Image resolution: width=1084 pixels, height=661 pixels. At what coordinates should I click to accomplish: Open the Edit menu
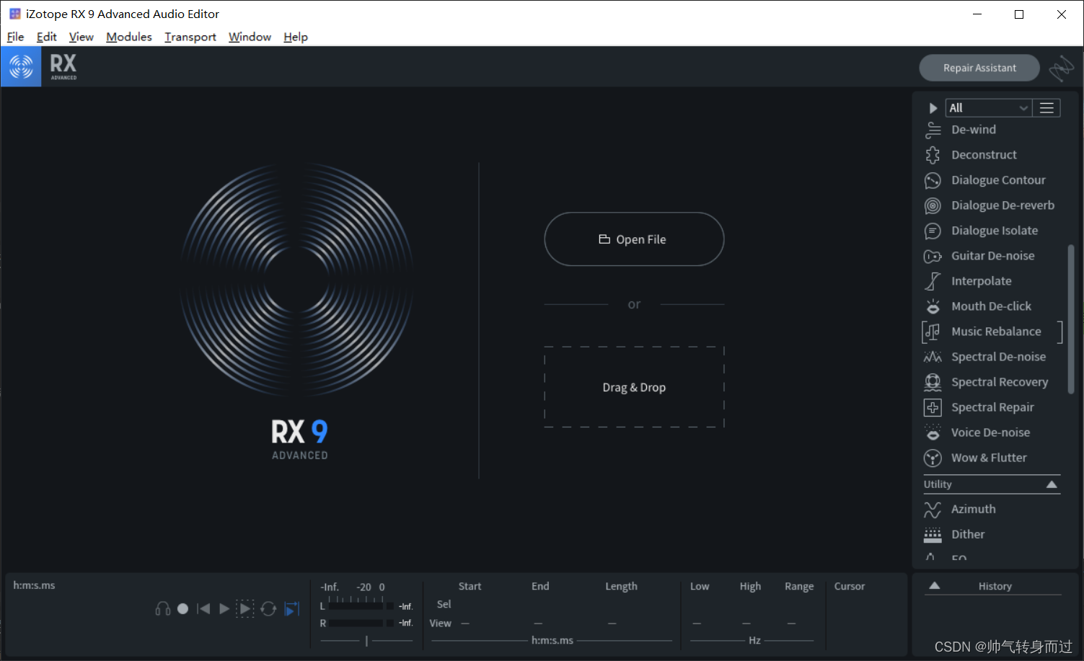pyautogui.click(x=46, y=37)
